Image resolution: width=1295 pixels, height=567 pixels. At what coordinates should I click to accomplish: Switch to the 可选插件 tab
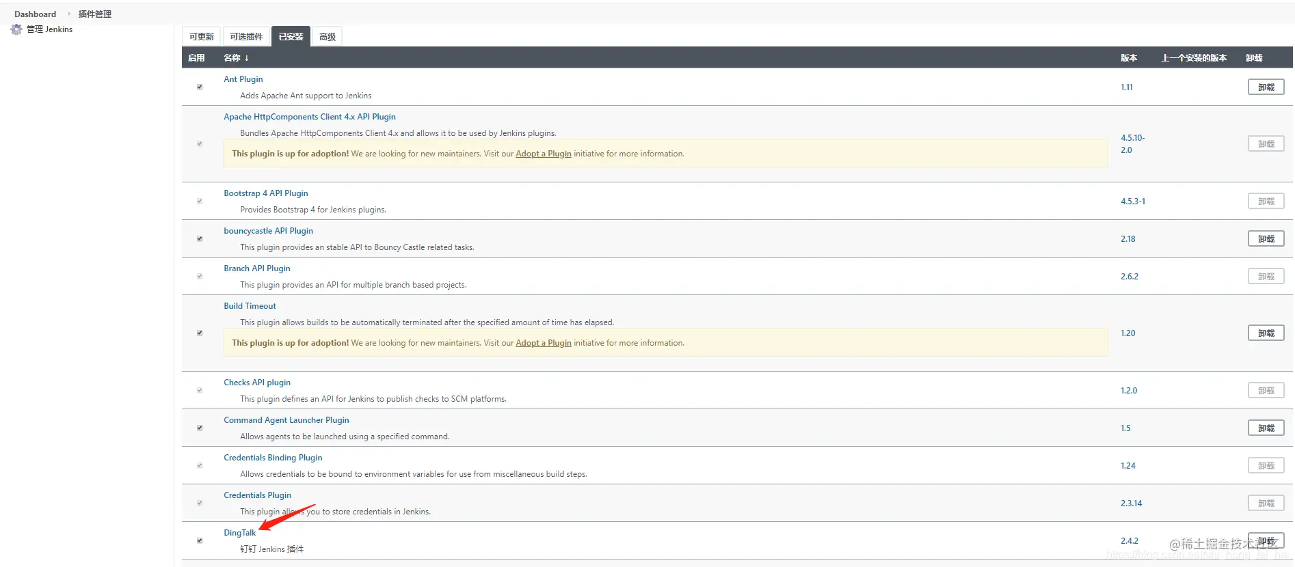tap(246, 37)
